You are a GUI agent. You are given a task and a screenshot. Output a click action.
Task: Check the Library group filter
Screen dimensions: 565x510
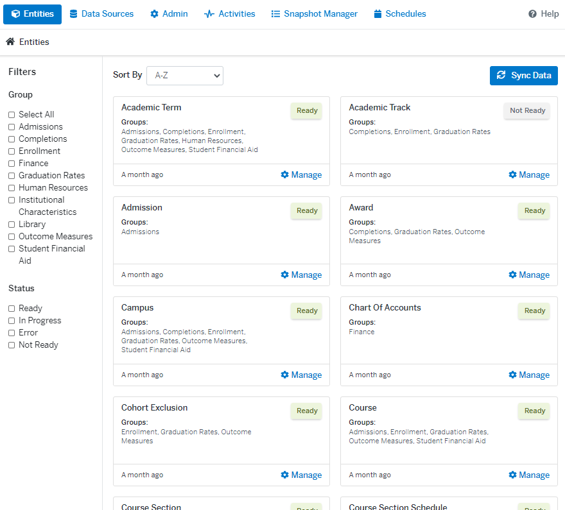click(x=12, y=225)
